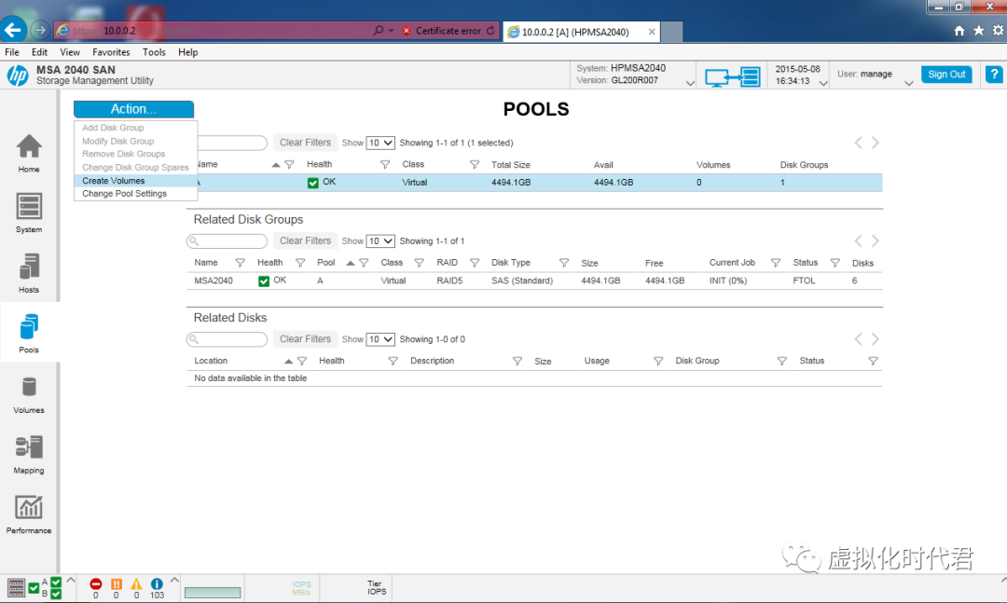The image size is (1007, 603).
Task: Clear Filters in Related Disk Groups
Action: click(305, 240)
